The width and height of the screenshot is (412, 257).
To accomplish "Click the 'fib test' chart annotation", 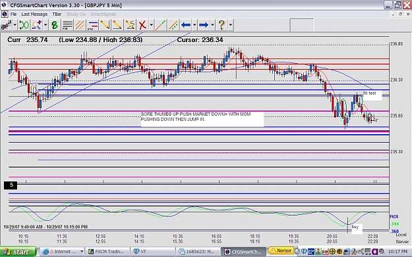I will (372, 95).
